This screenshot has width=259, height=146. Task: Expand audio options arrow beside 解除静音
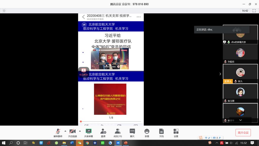click(65, 131)
